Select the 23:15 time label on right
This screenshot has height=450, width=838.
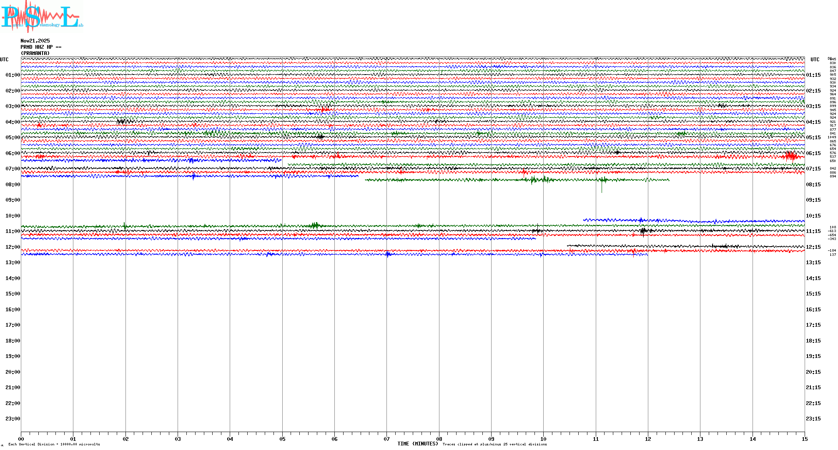point(813,419)
